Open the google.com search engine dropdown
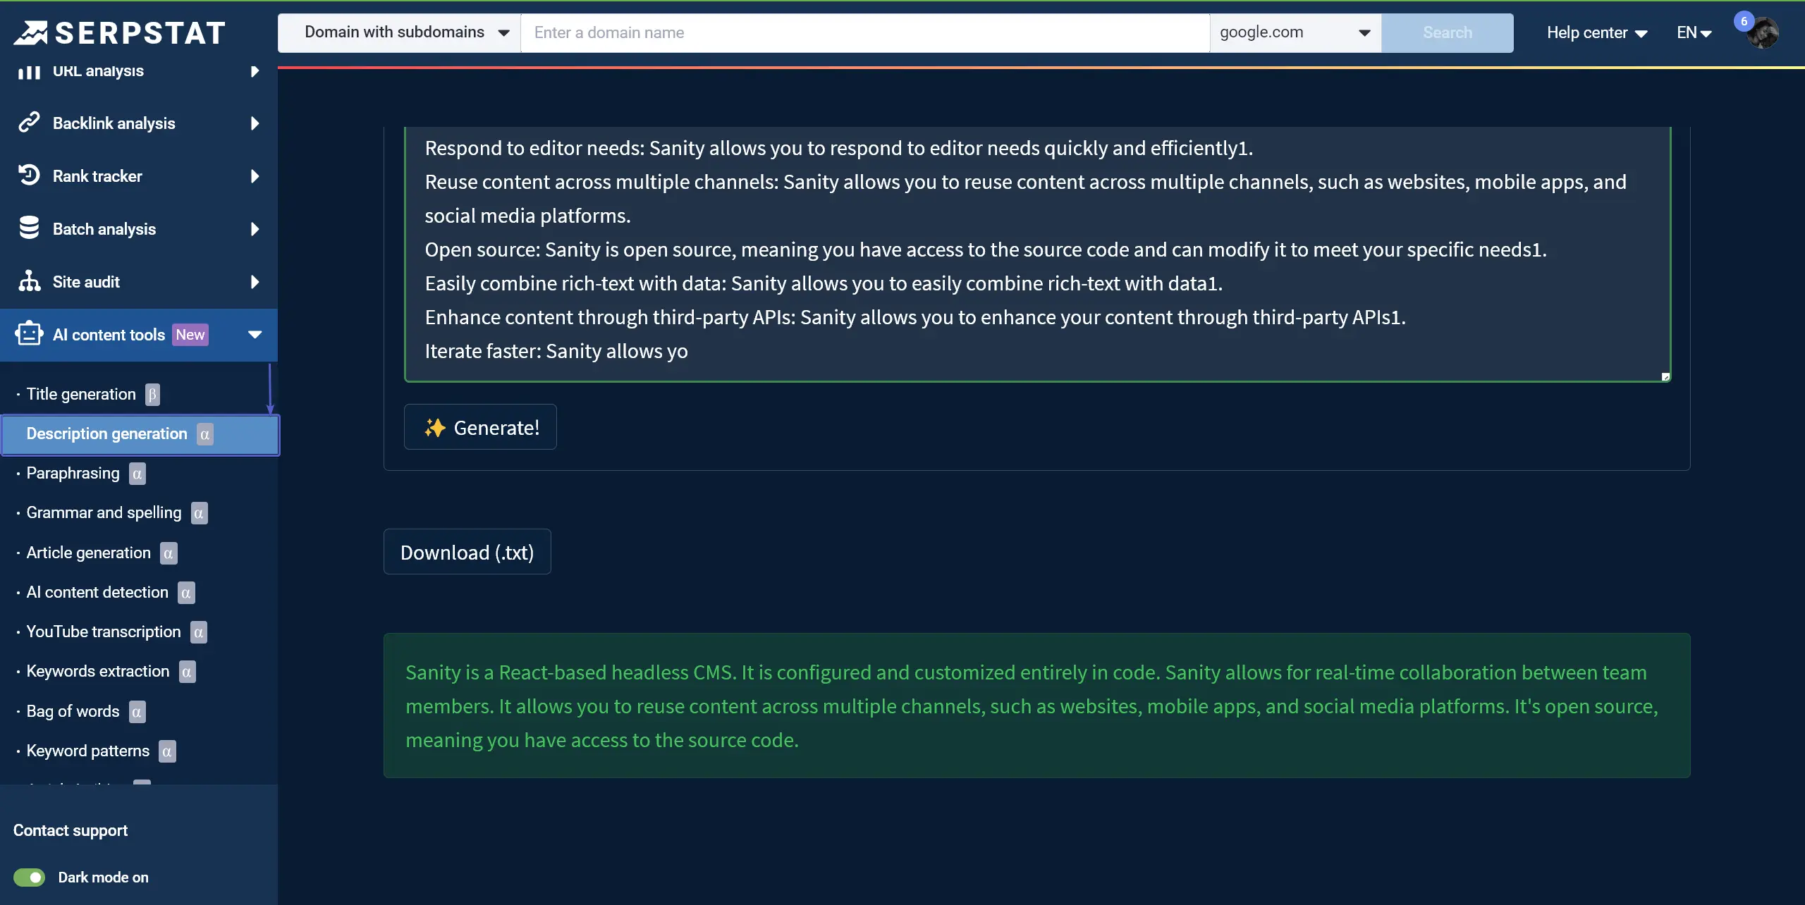This screenshot has height=905, width=1805. point(1295,32)
